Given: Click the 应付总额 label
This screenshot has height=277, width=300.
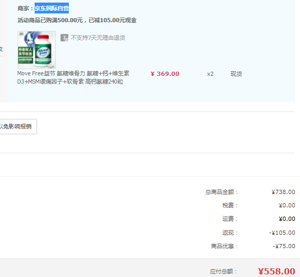Looking at the screenshot, I should 223,271.
